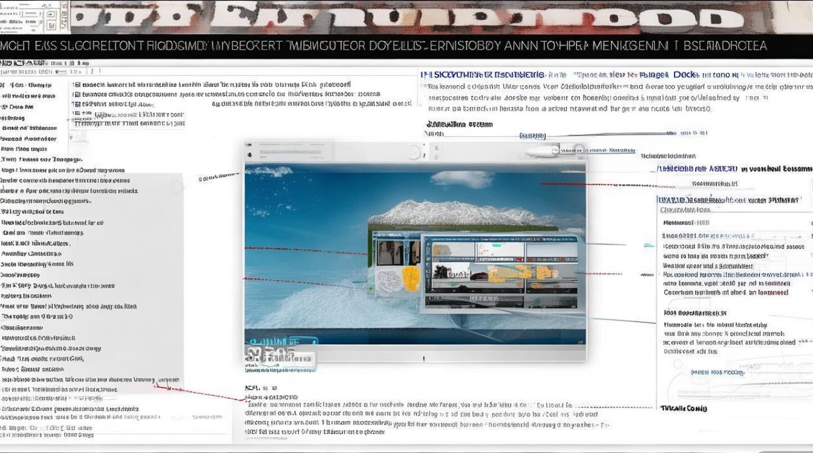Click the rounded pill field above the landscape image
The height and width of the screenshot is (453, 813).
(542, 151)
